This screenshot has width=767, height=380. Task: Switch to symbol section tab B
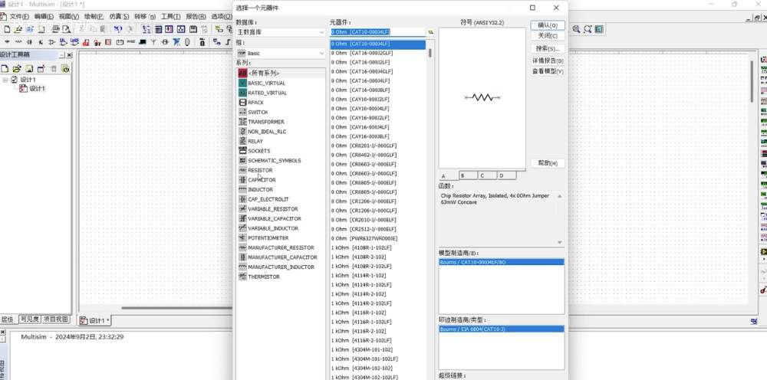468,175
